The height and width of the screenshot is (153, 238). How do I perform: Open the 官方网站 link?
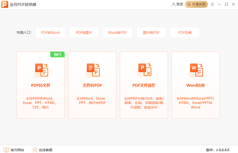(x=17, y=150)
